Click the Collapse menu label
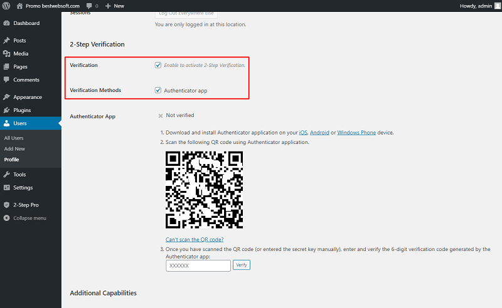The width and height of the screenshot is (502, 308). (29, 218)
